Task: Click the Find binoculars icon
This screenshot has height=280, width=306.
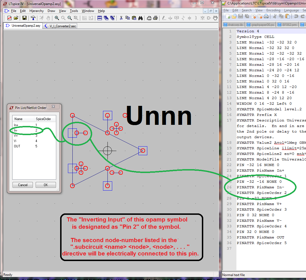Action: click(140, 18)
